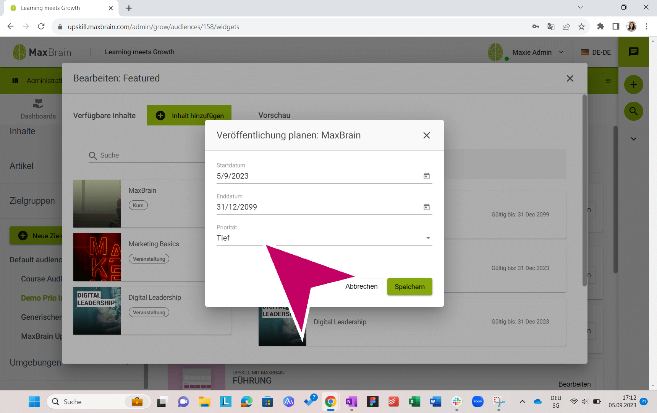Show hidden system tray icons

pos(523,402)
